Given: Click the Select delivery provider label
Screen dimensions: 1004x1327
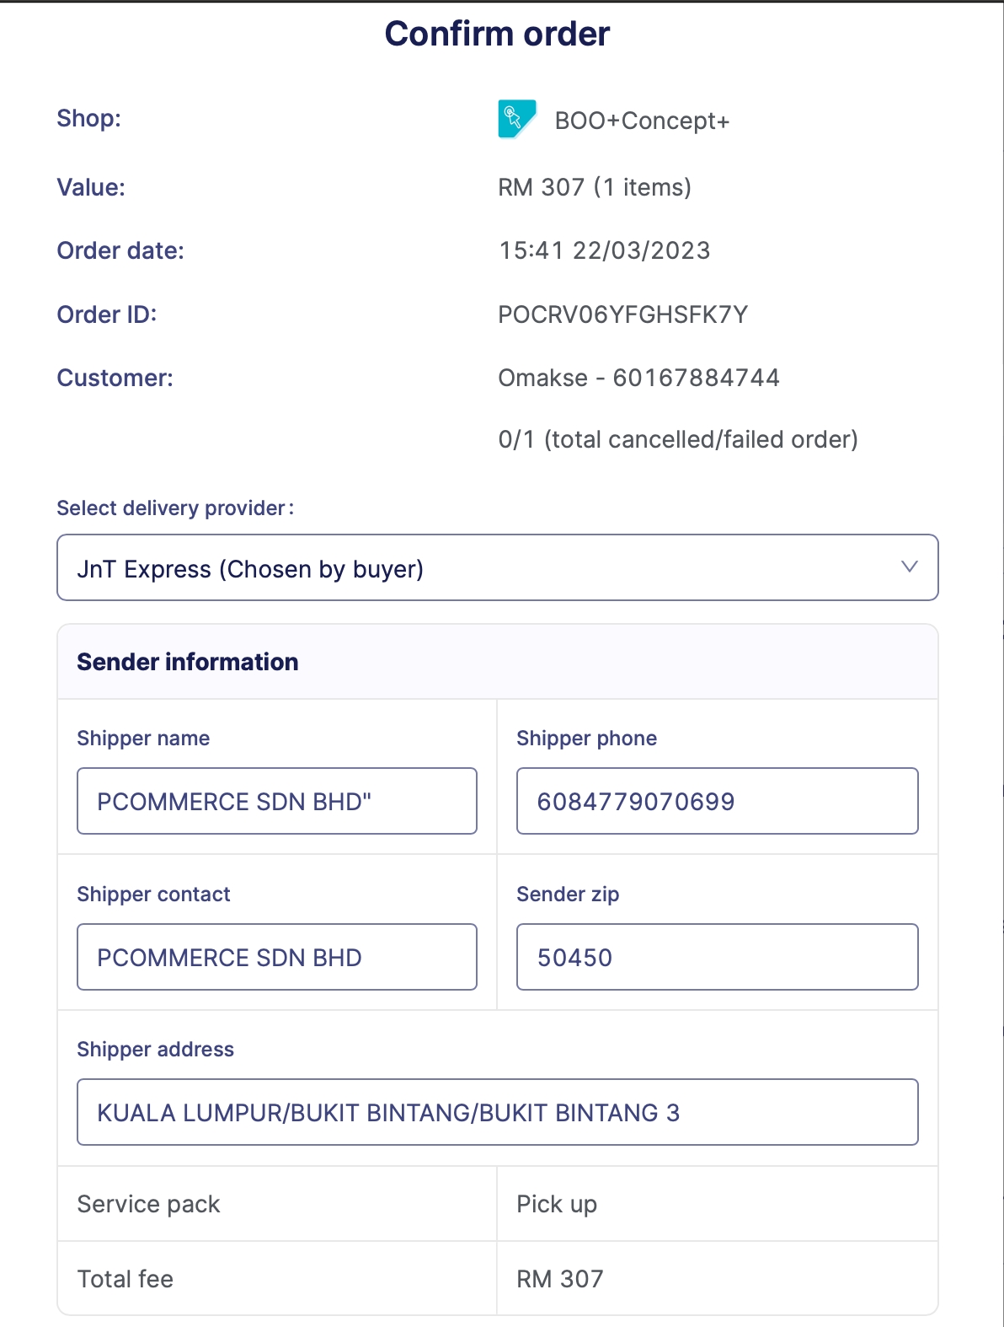Looking at the screenshot, I should [x=174, y=508].
